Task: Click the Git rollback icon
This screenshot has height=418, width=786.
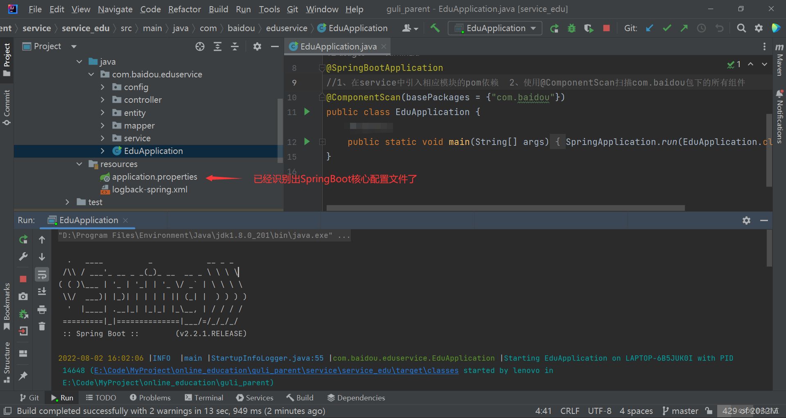Action: click(719, 28)
